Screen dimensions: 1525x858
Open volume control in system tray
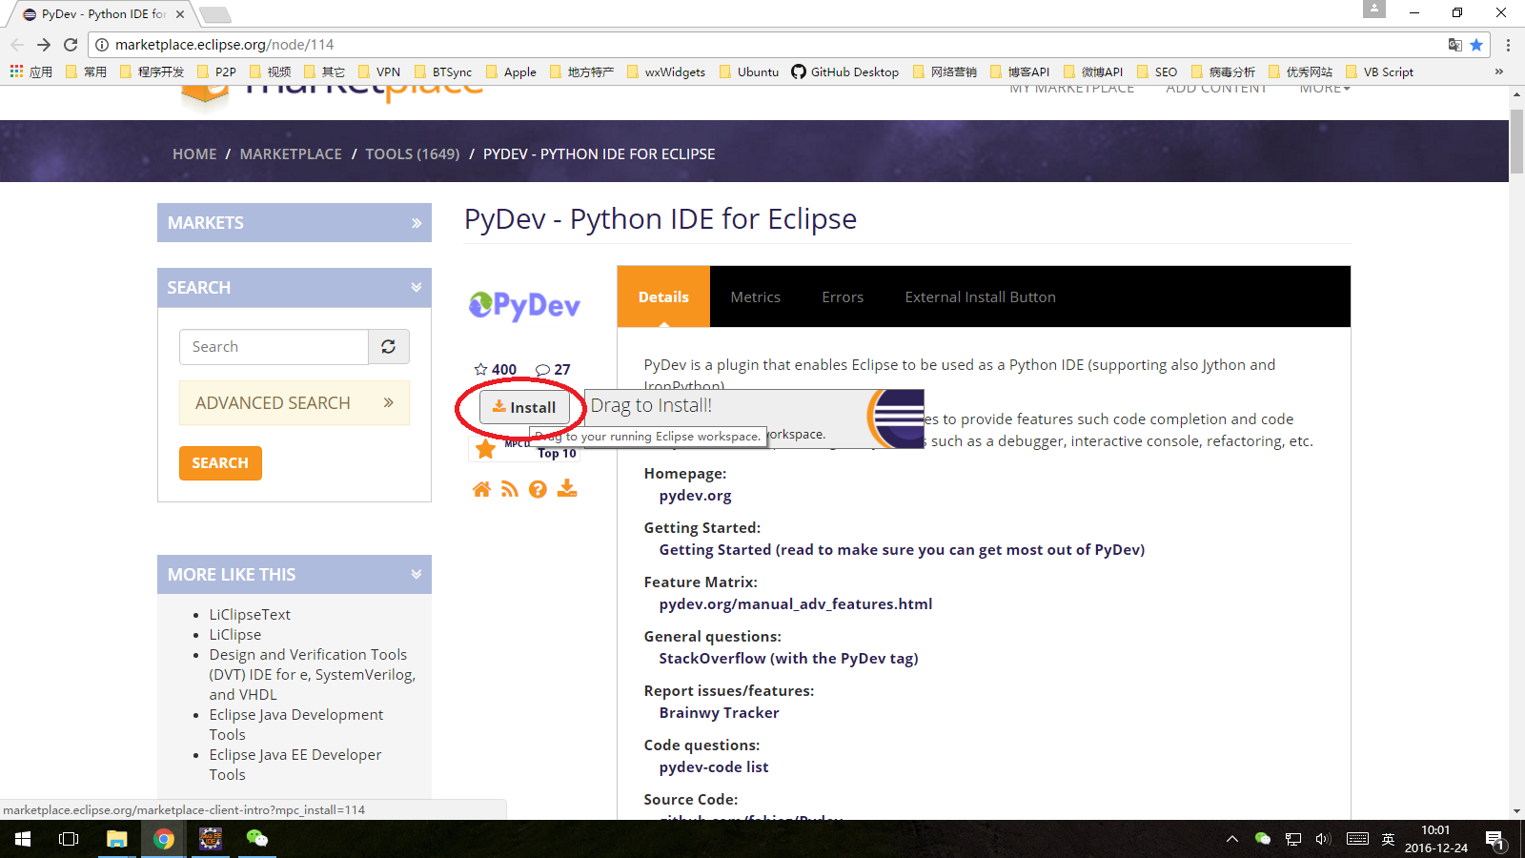coord(1323,839)
